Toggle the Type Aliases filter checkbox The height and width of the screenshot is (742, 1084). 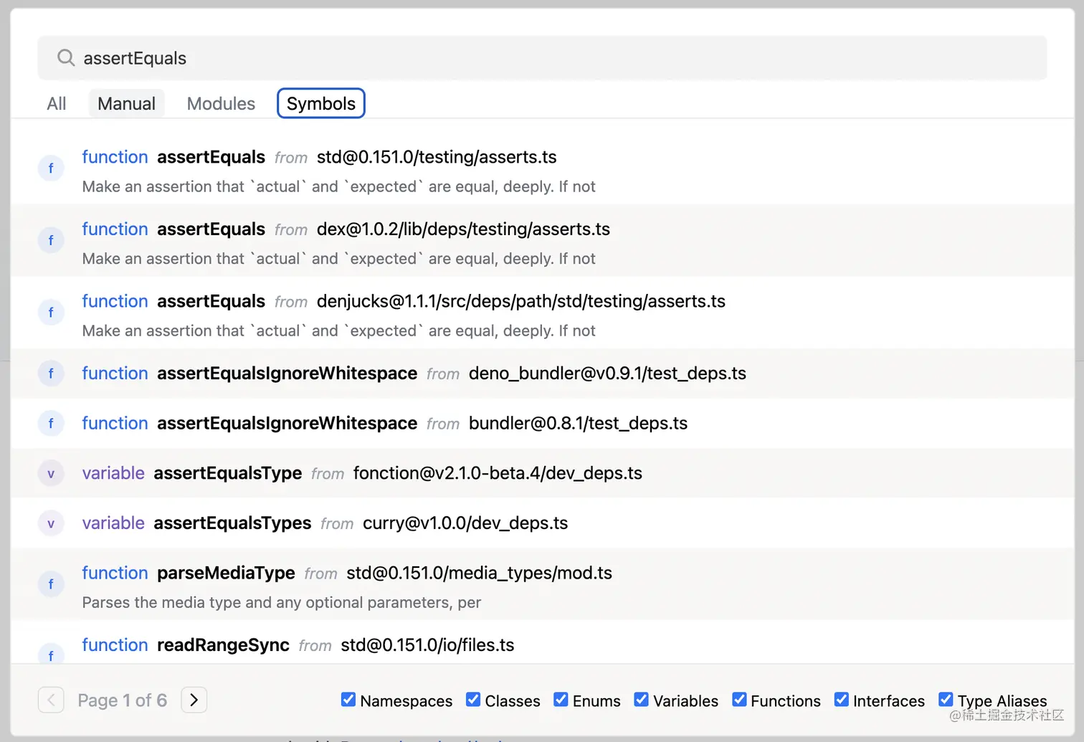coord(946,699)
